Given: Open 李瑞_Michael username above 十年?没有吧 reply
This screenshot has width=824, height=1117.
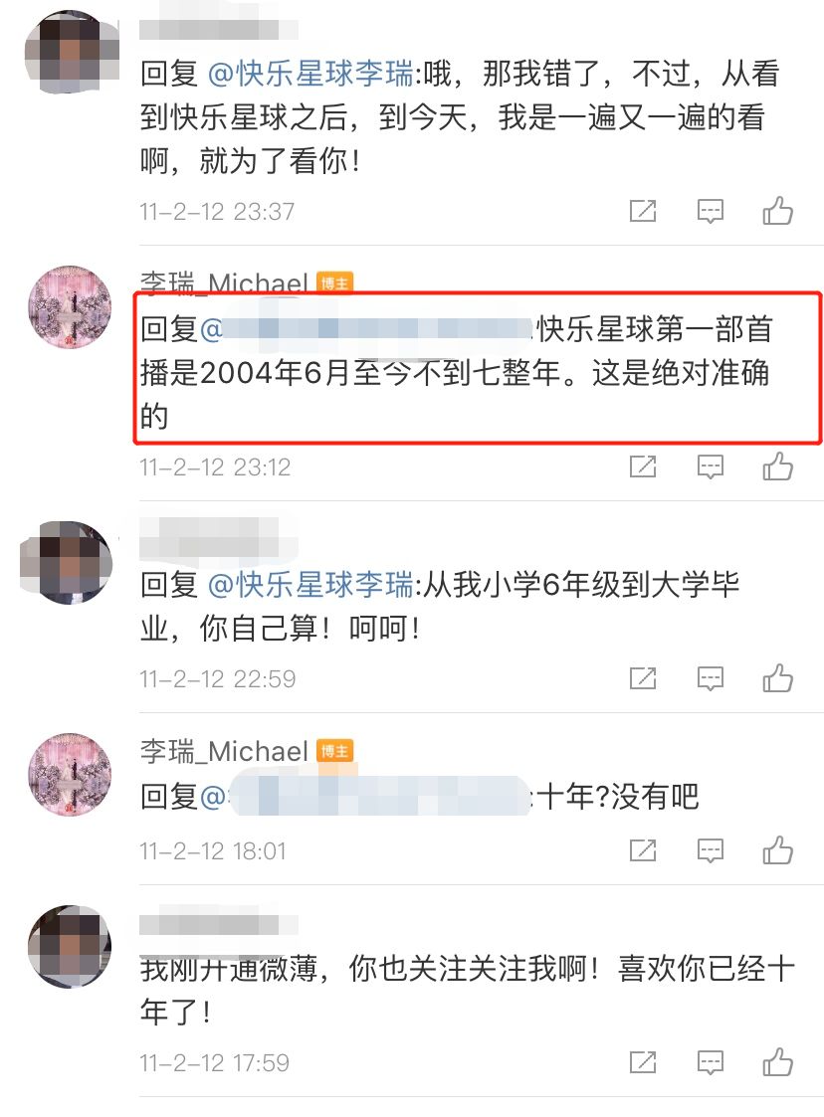Looking at the screenshot, I should point(224,751).
